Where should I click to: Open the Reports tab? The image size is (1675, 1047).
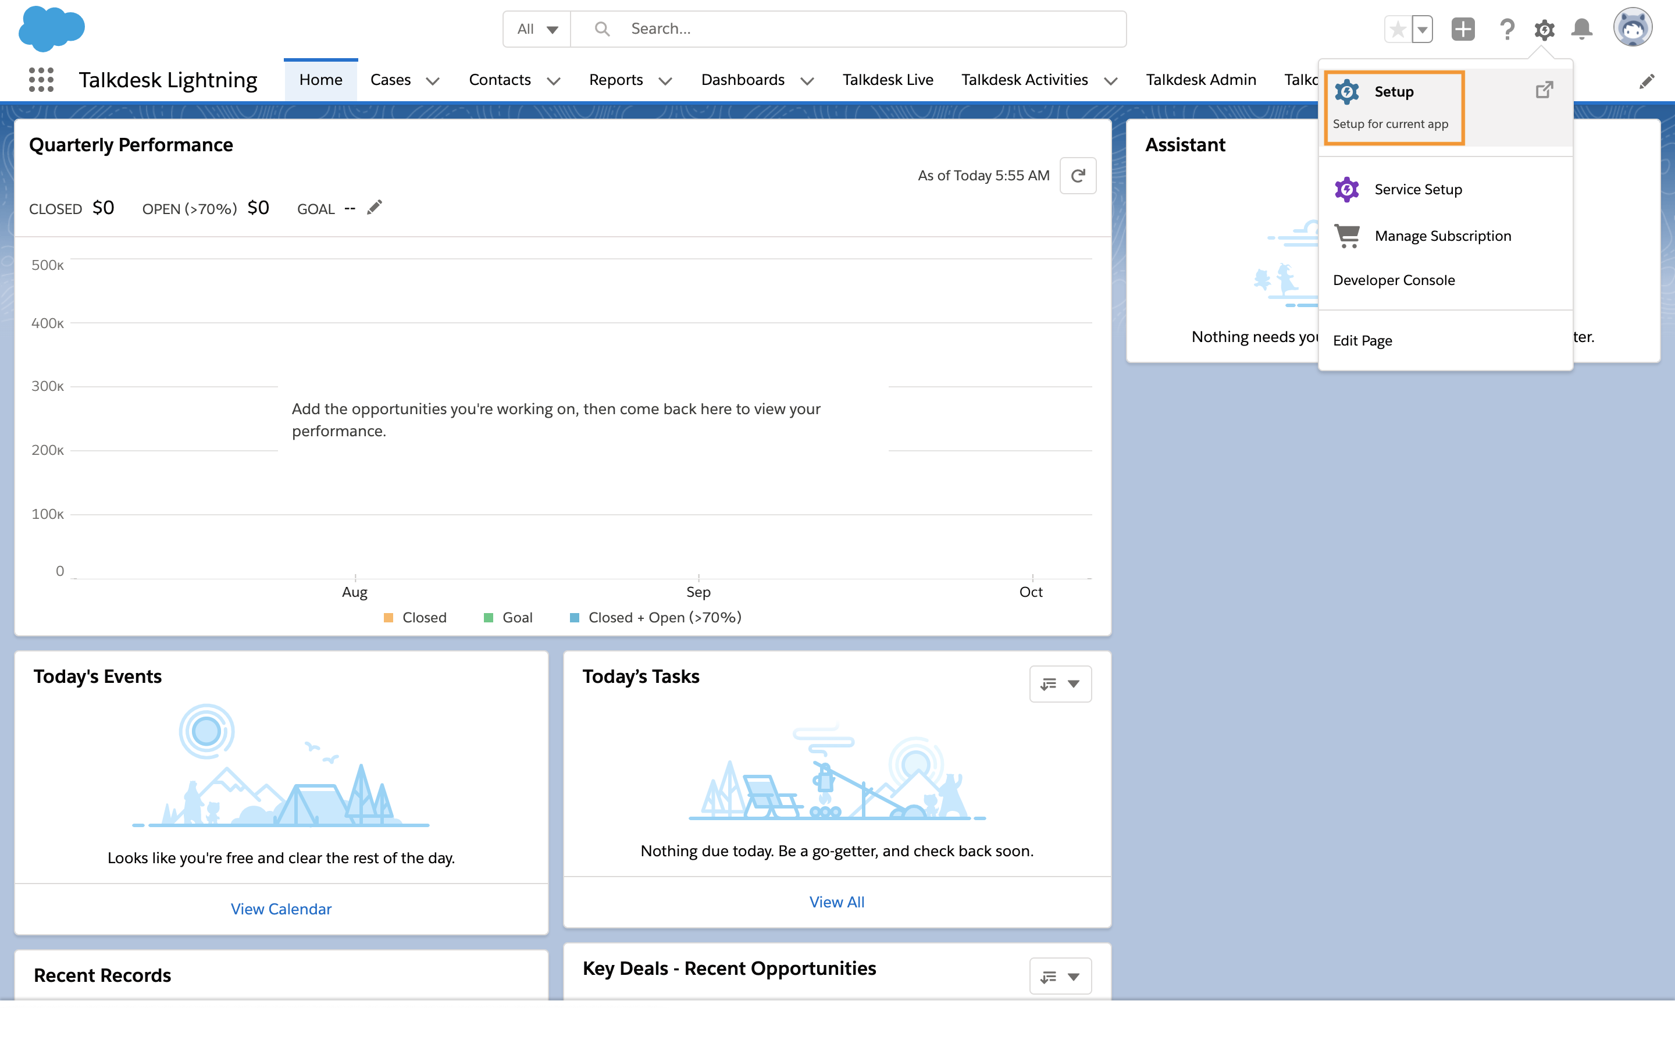pos(616,80)
